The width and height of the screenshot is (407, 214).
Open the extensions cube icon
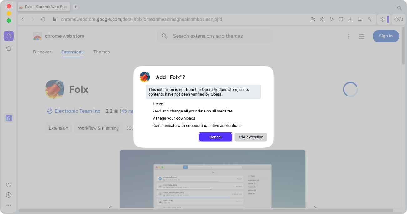point(382,19)
